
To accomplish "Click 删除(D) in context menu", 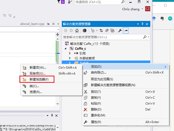I will [x=125, y=109].
